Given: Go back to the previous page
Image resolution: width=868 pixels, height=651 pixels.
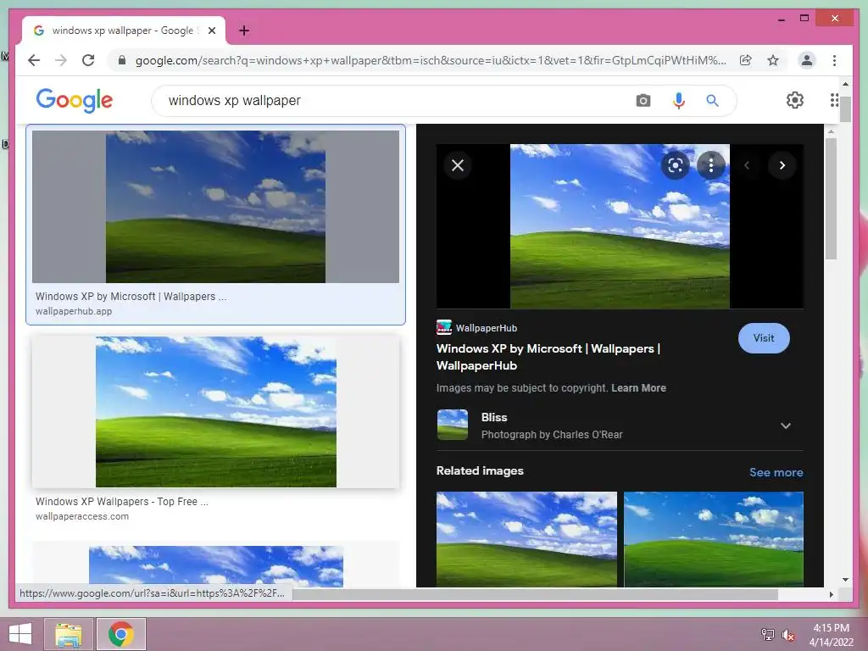Looking at the screenshot, I should [34, 60].
